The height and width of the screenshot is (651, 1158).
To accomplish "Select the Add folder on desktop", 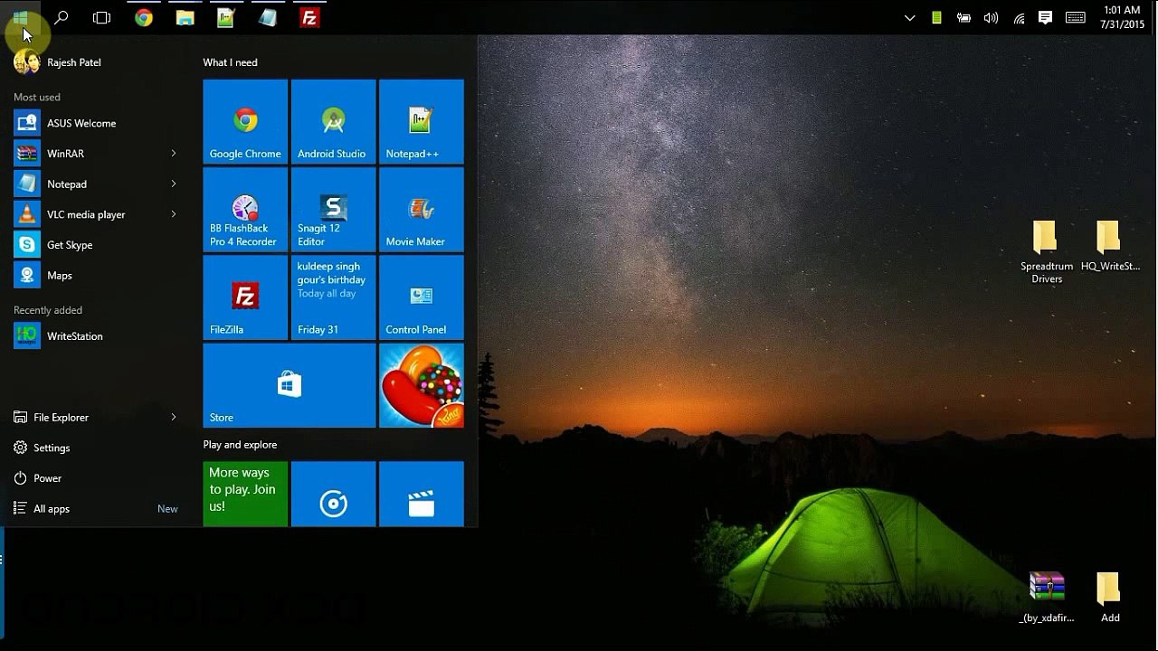I will click(x=1110, y=598).
